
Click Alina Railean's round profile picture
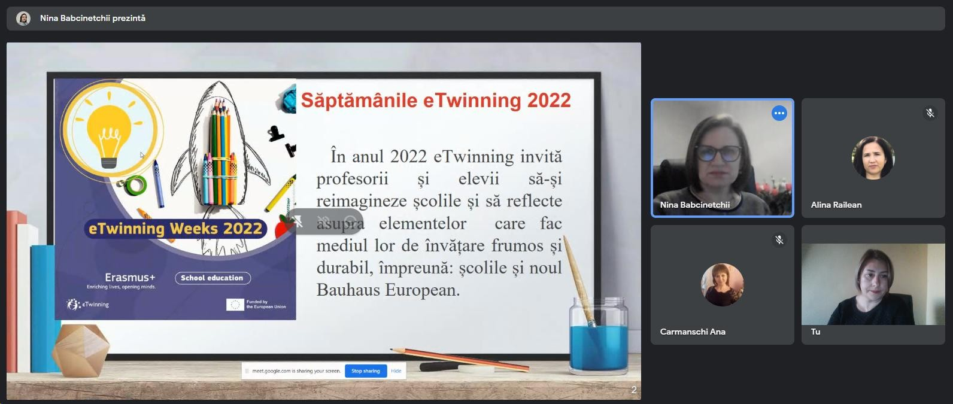[x=873, y=158]
